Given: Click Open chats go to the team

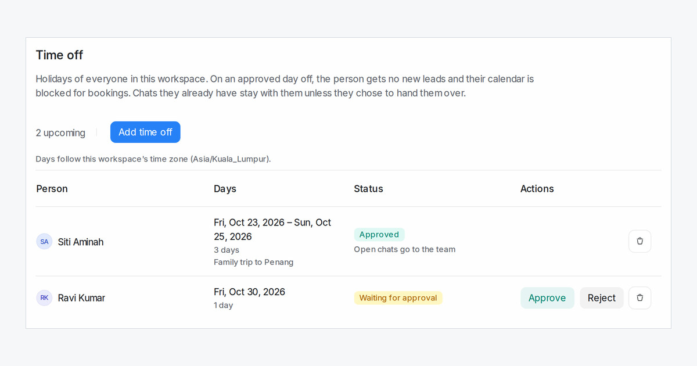Looking at the screenshot, I should tap(405, 249).
